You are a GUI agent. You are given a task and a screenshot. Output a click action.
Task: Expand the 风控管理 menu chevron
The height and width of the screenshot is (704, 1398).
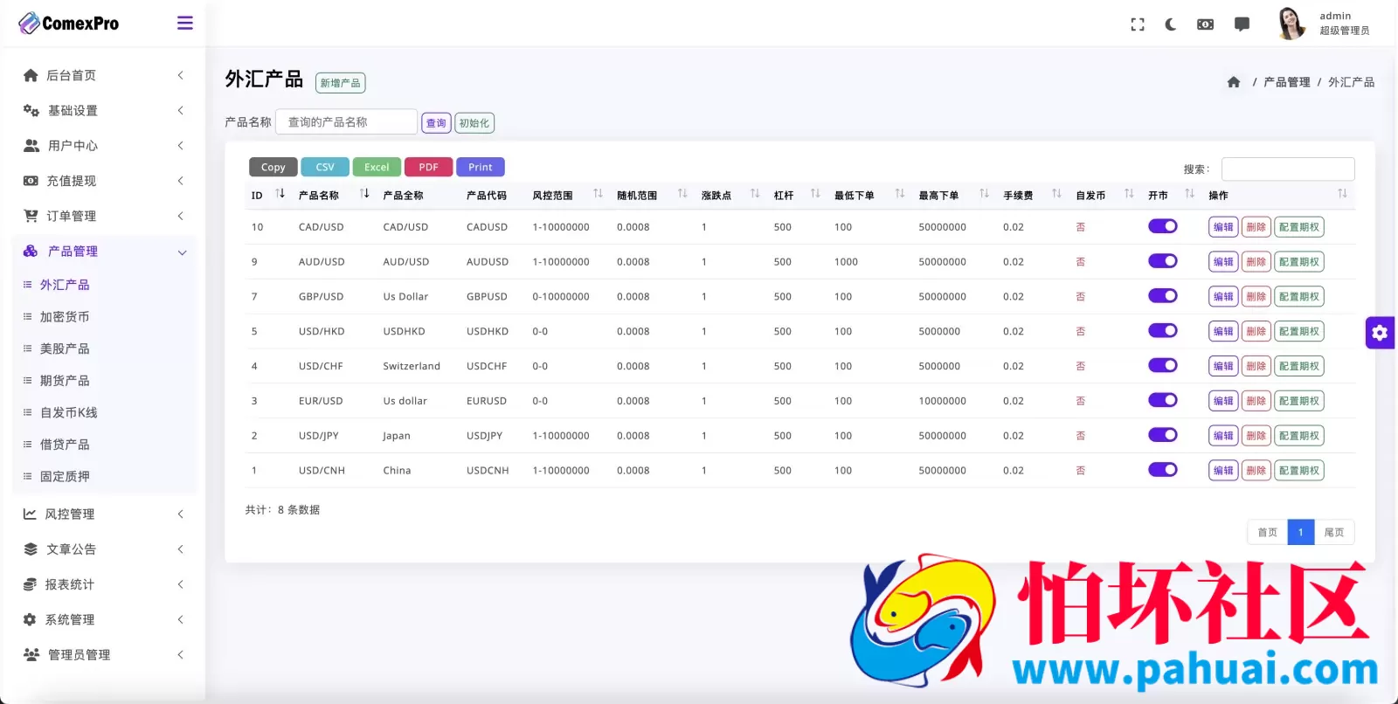coord(181,514)
